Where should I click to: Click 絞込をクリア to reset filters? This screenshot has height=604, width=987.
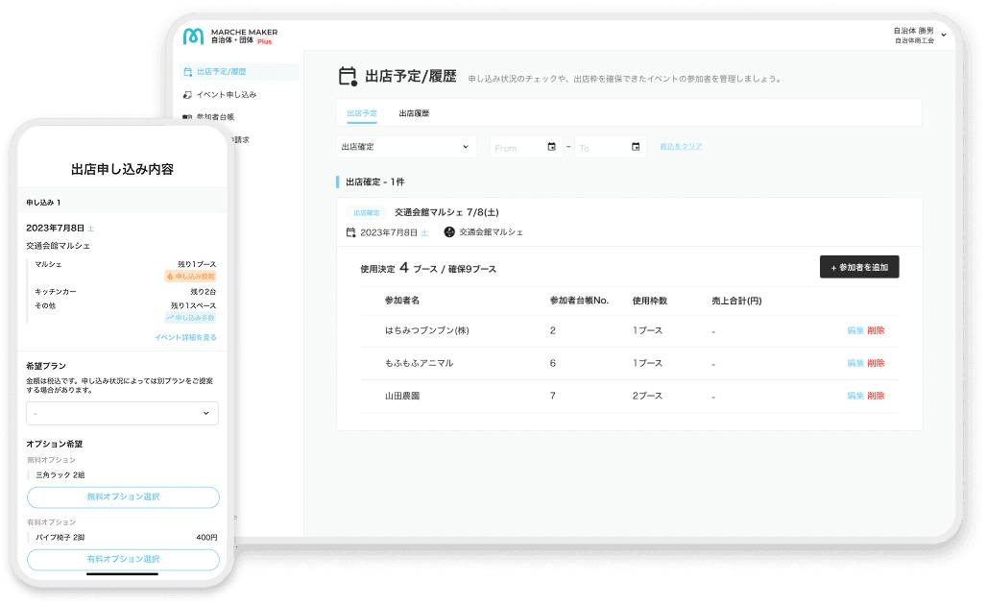681,147
